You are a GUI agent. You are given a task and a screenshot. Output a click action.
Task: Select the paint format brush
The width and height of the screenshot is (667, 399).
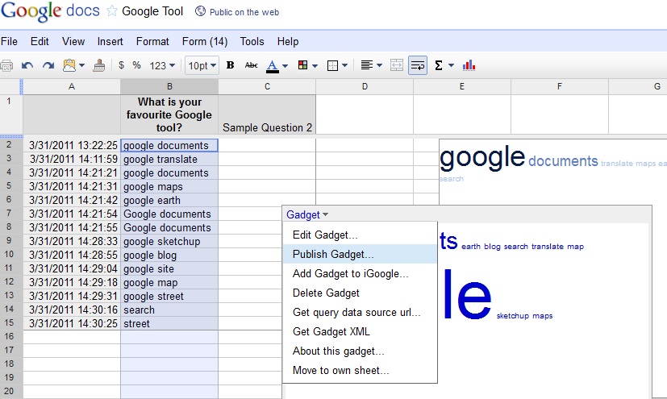tap(99, 65)
